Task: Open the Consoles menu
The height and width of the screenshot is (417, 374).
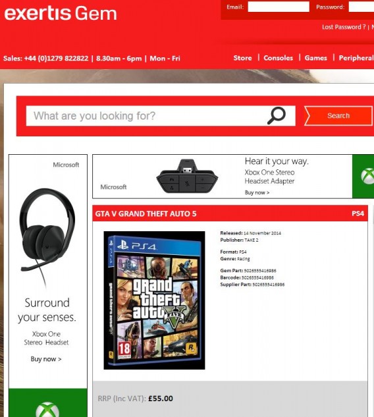Action: click(278, 58)
